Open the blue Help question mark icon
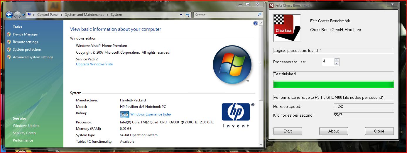The width and height of the screenshot is (407, 153). click(255, 23)
